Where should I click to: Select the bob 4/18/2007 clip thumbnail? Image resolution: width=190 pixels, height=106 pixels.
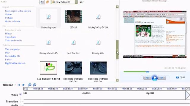(48, 68)
